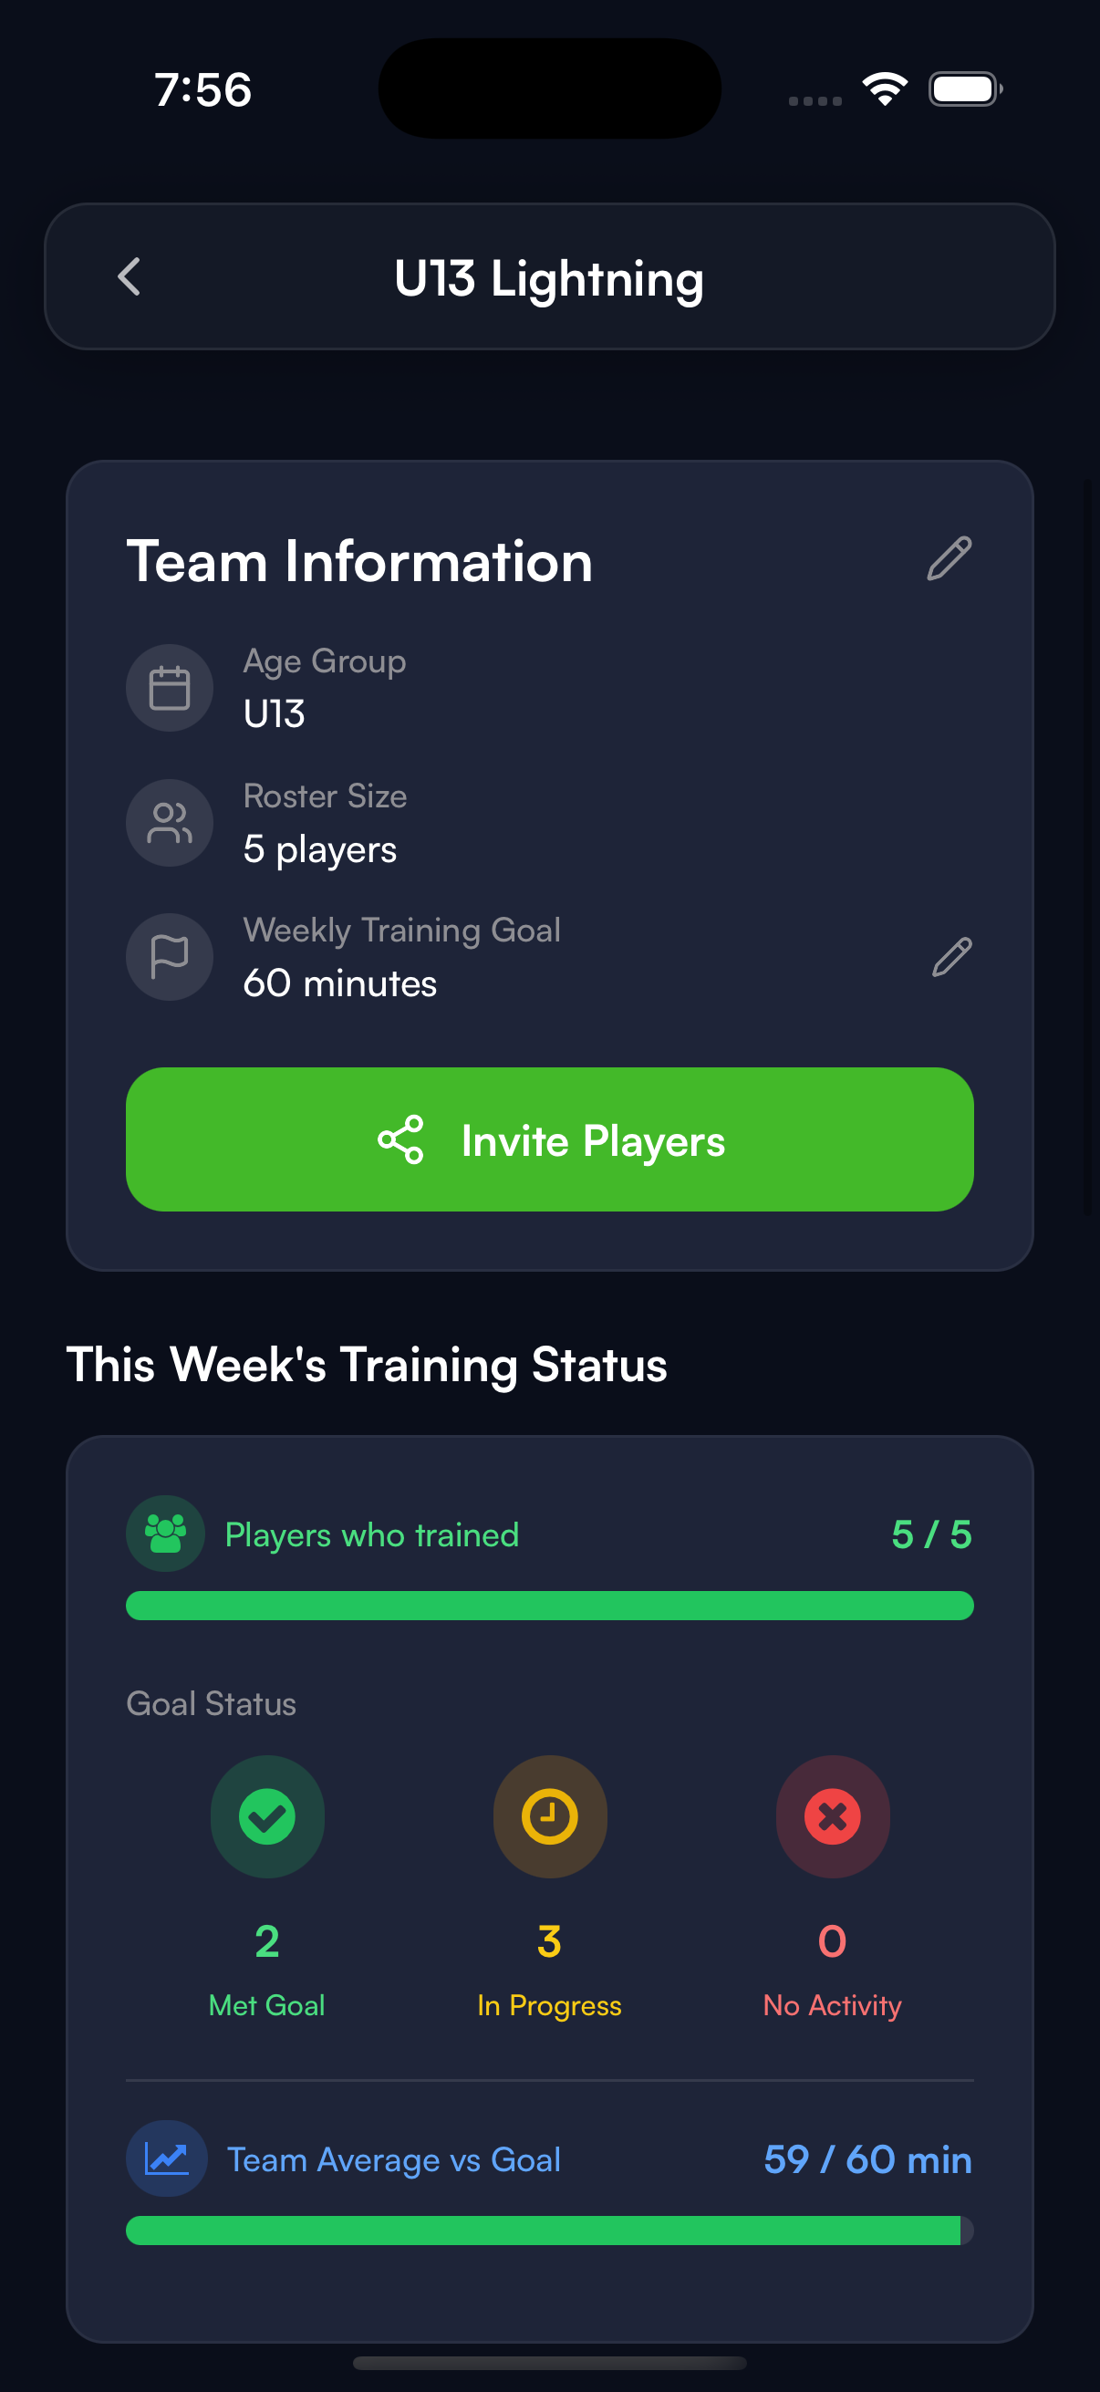Tap the No Activity red X icon

coord(832,1816)
